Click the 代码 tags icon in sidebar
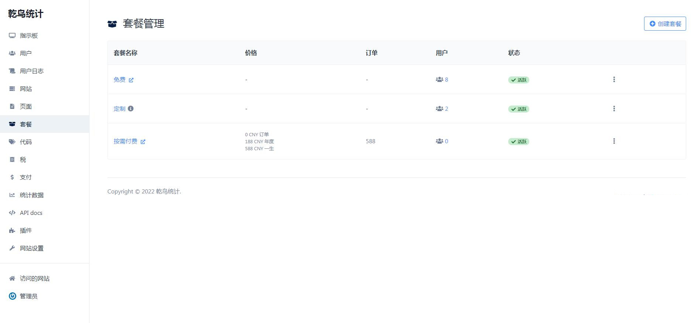Image resolution: width=695 pixels, height=323 pixels. coord(12,142)
